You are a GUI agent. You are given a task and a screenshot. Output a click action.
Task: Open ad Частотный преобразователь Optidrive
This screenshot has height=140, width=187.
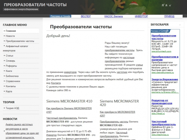pos(164,123)
